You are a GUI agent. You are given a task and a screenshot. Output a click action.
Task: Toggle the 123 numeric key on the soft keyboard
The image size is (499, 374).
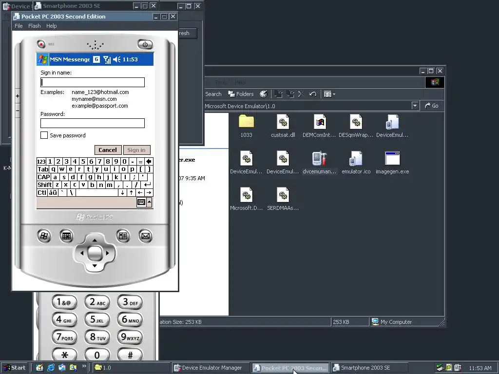41,162
